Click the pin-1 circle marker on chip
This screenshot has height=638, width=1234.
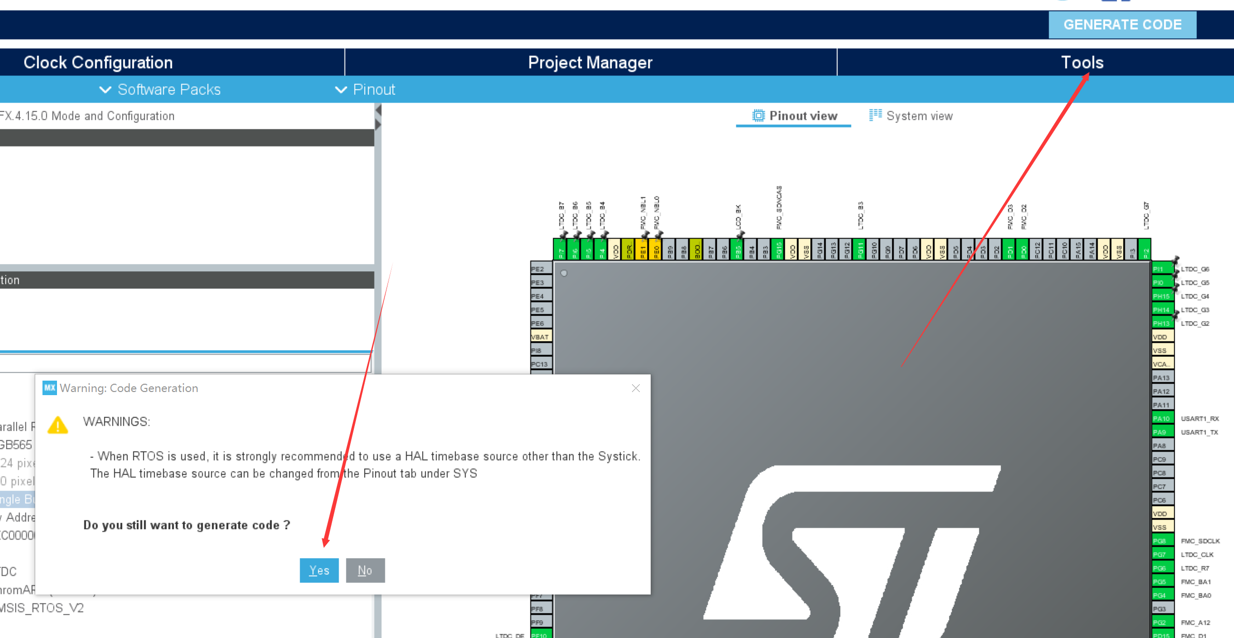(x=564, y=273)
